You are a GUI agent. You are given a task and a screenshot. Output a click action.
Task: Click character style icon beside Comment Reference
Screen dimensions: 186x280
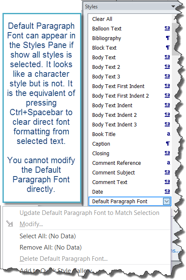[168, 163]
